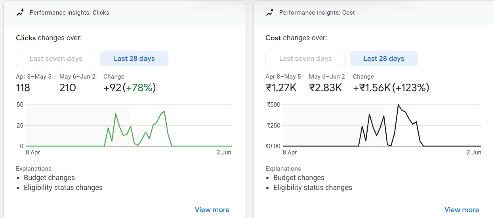Click Eligibility status changes under Clicks

point(63,188)
